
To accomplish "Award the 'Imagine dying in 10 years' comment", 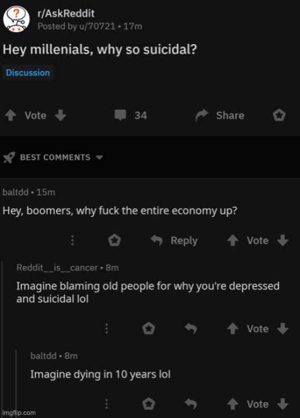I will 149,404.
